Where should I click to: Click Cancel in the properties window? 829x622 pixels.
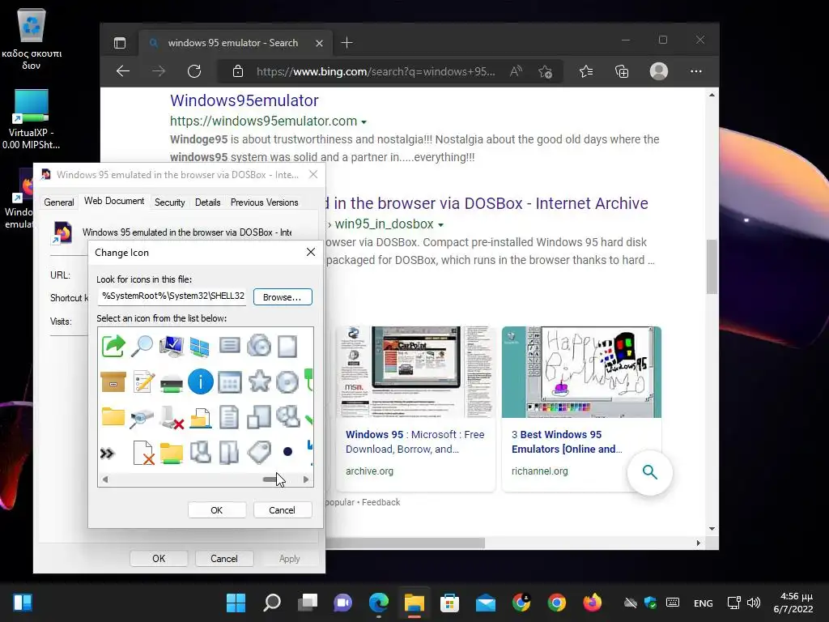point(224,559)
